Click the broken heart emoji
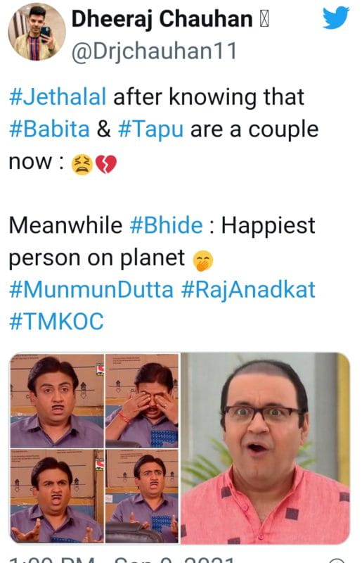This screenshot has width=362, height=563. (x=106, y=165)
